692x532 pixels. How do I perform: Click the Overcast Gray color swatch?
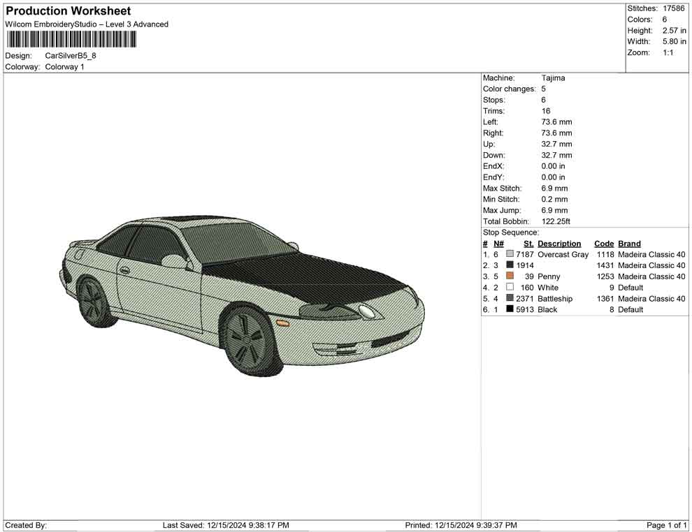(x=510, y=254)
